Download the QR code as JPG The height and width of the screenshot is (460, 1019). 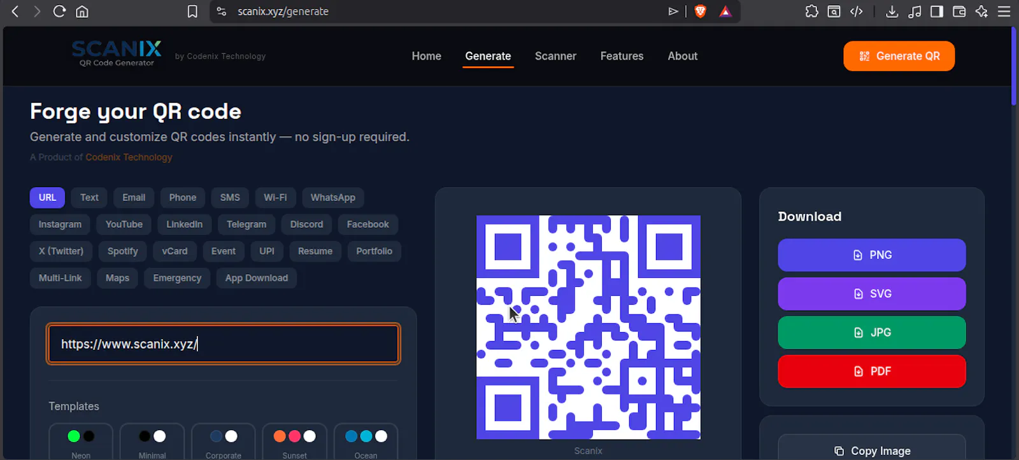click(x=871, y=333)
